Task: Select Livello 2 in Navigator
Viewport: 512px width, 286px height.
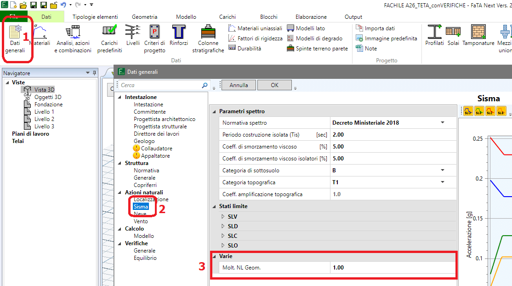Action: tap(45, 119)
